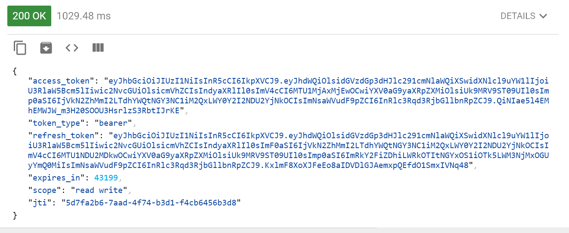Switch to source view with the <> icon
The width and height of the screenshot is (569, 233).
click(x=72, y=48)
